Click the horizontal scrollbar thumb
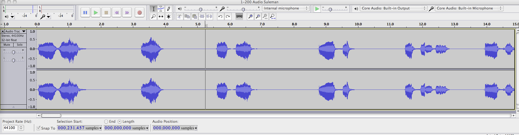Viewport: 519px width, 135px height. pyautogui.click(x=51, y=116)
